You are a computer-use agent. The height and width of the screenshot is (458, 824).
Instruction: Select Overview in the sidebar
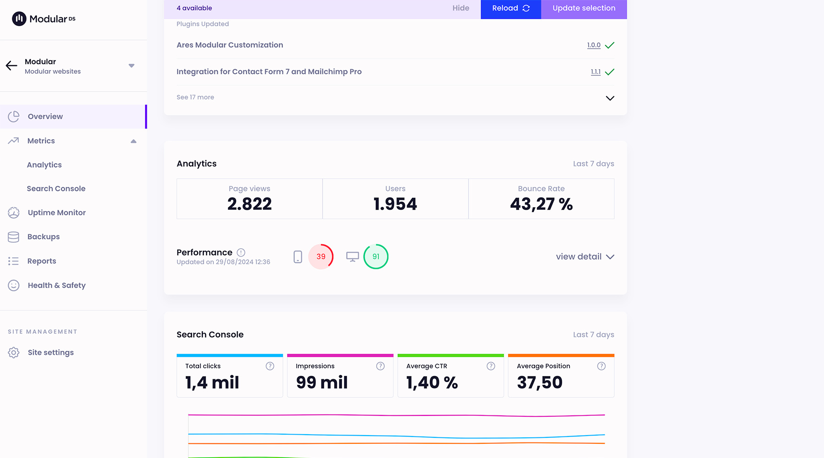(x=73, y=116)
